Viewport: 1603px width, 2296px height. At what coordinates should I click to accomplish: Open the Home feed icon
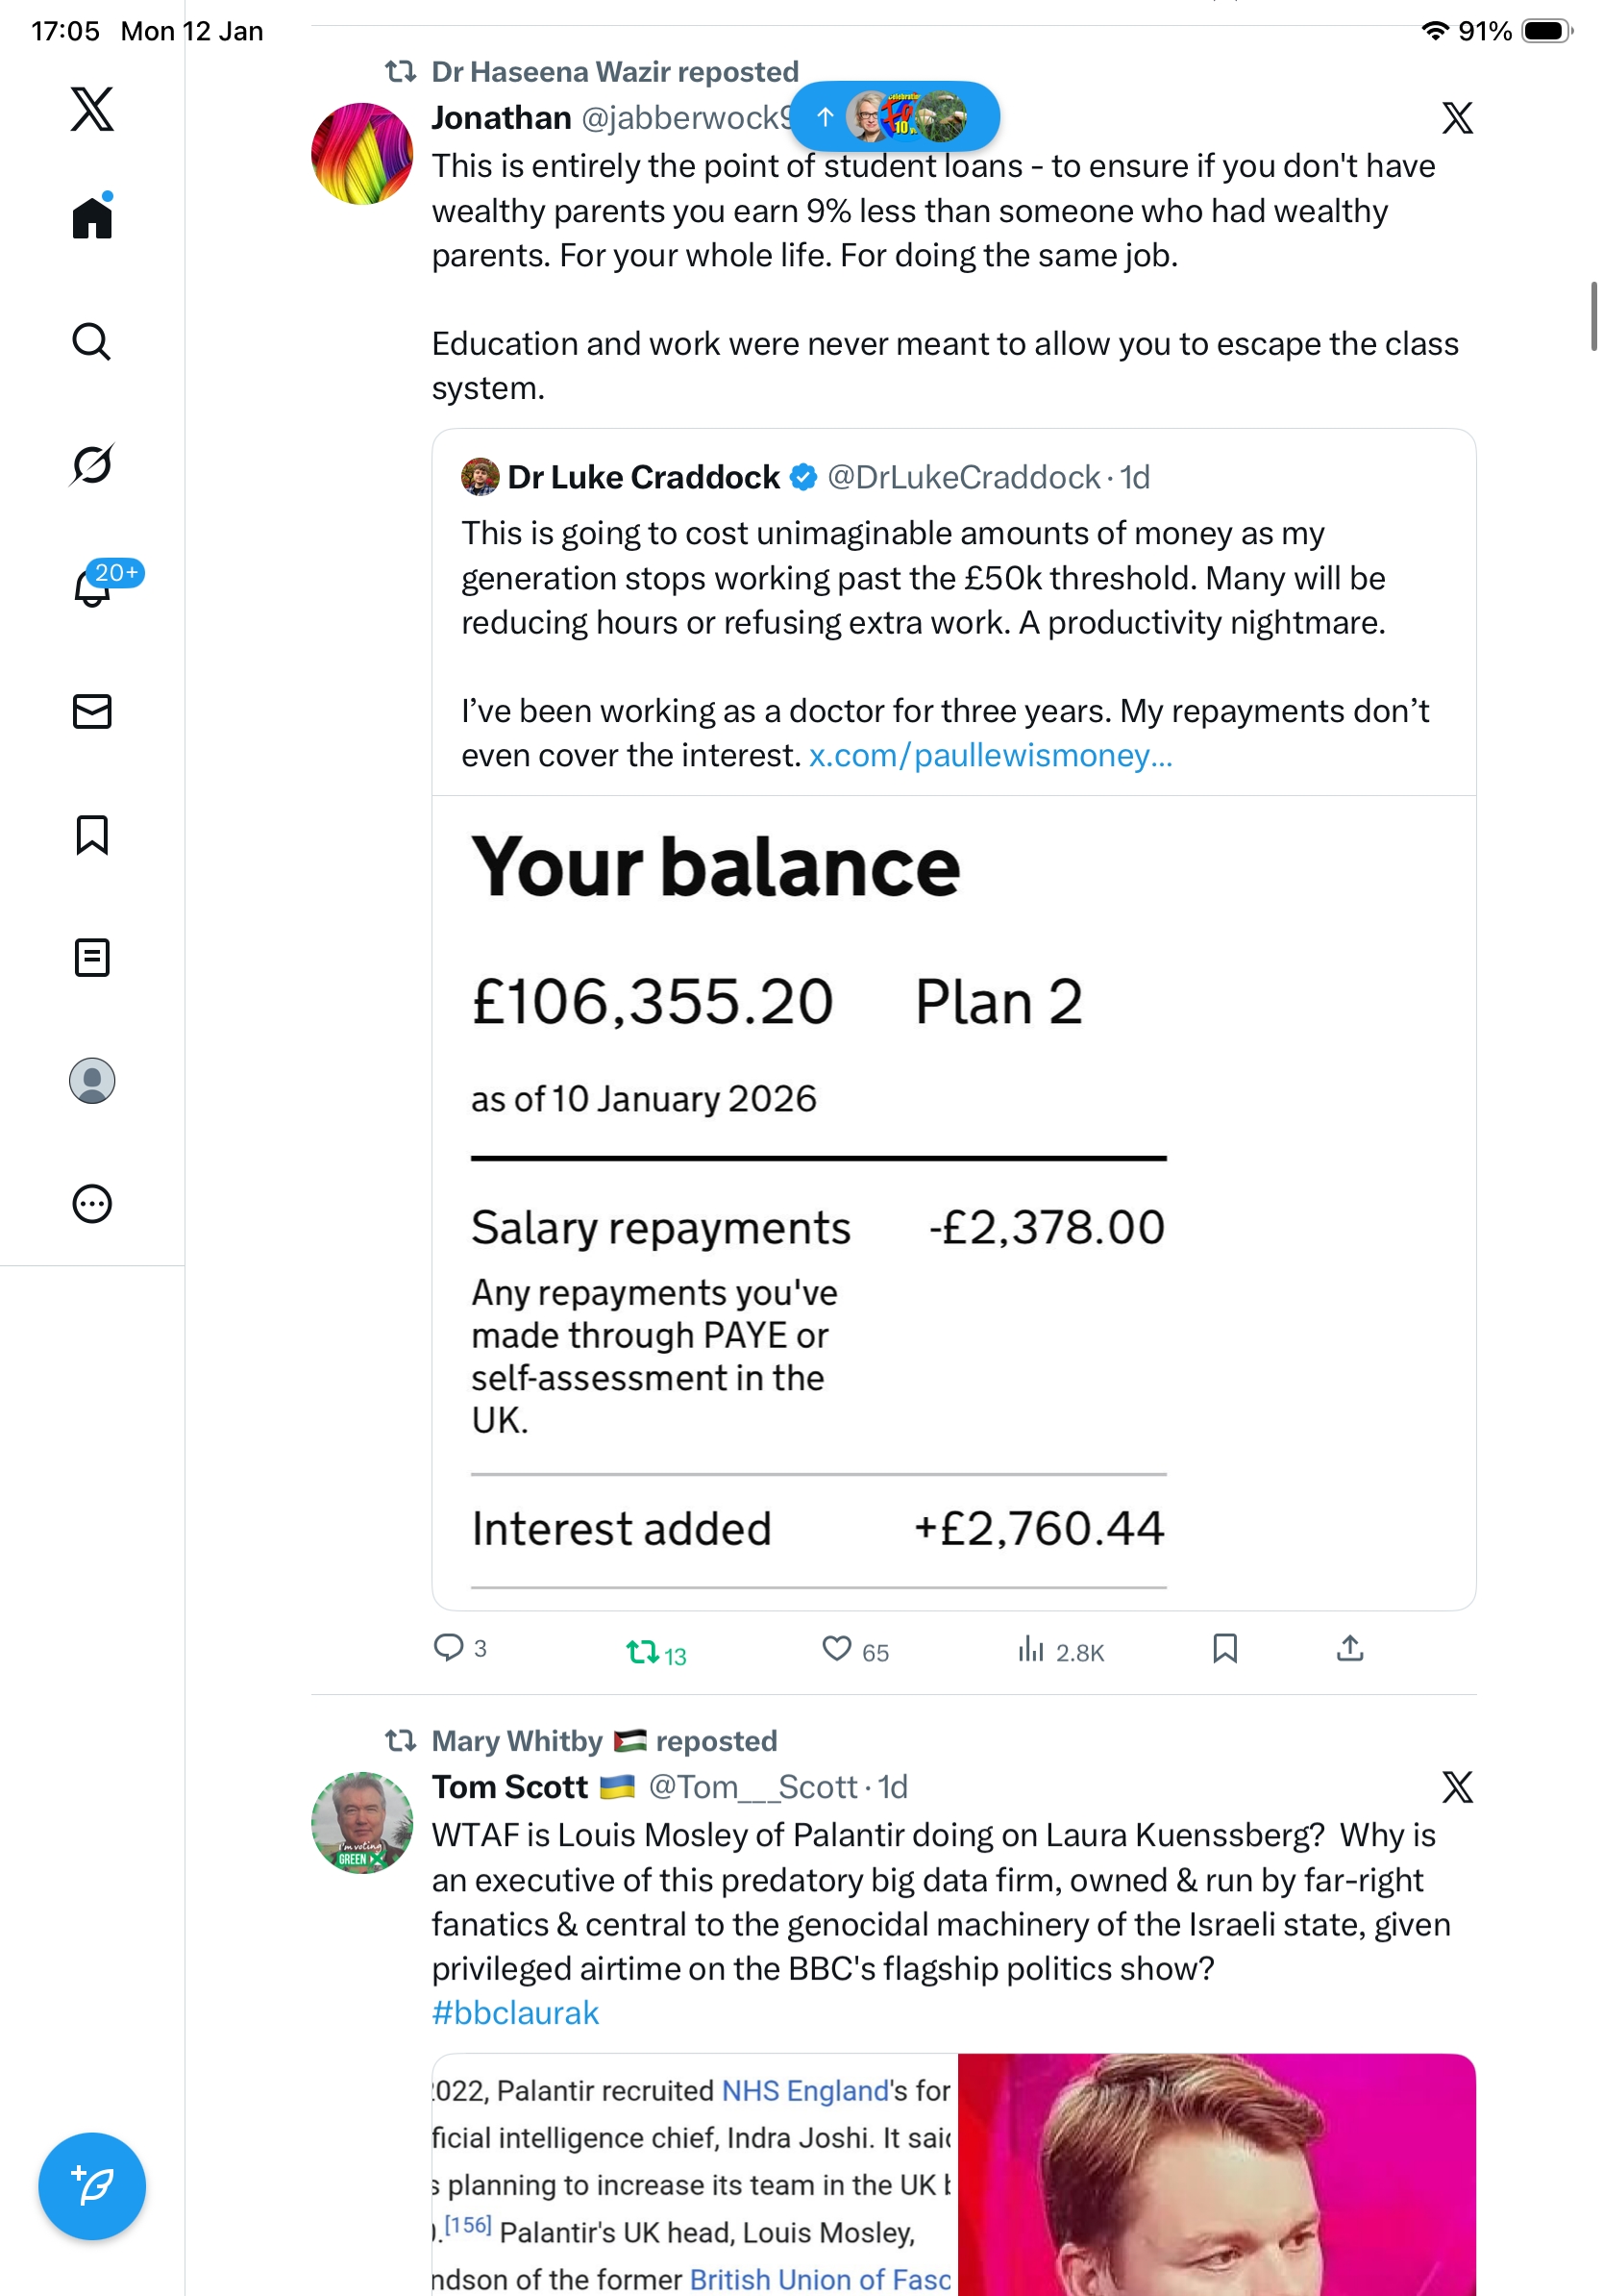92,217
